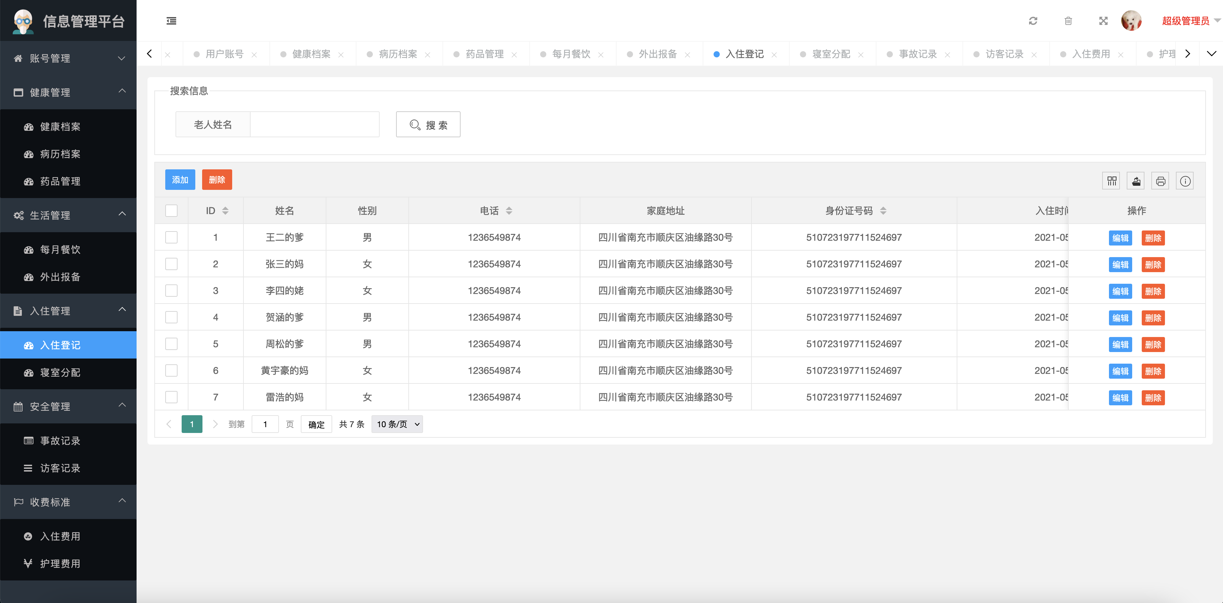Check the select-all header checkbox
Viewport: 1223px width, 603px height.
click(x=171, y=211)
